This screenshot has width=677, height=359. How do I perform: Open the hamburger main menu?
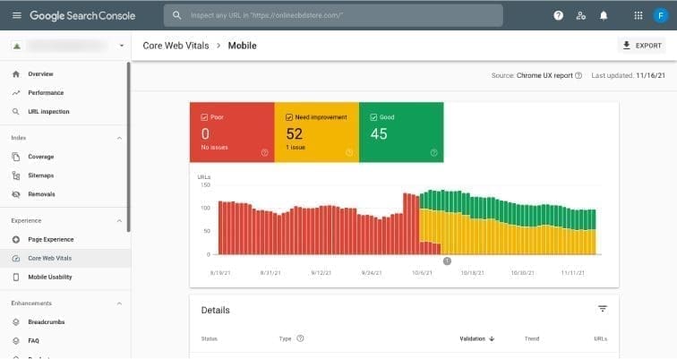tap(16, 16)
